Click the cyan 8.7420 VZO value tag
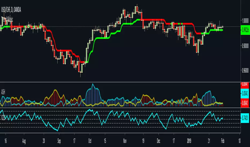Screen dimensions: 250x147 pos(245,118)
